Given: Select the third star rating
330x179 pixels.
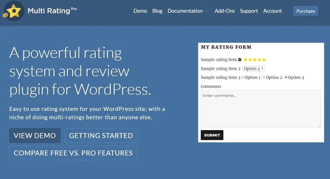Looking at the screenshot, I should (255, 60).
